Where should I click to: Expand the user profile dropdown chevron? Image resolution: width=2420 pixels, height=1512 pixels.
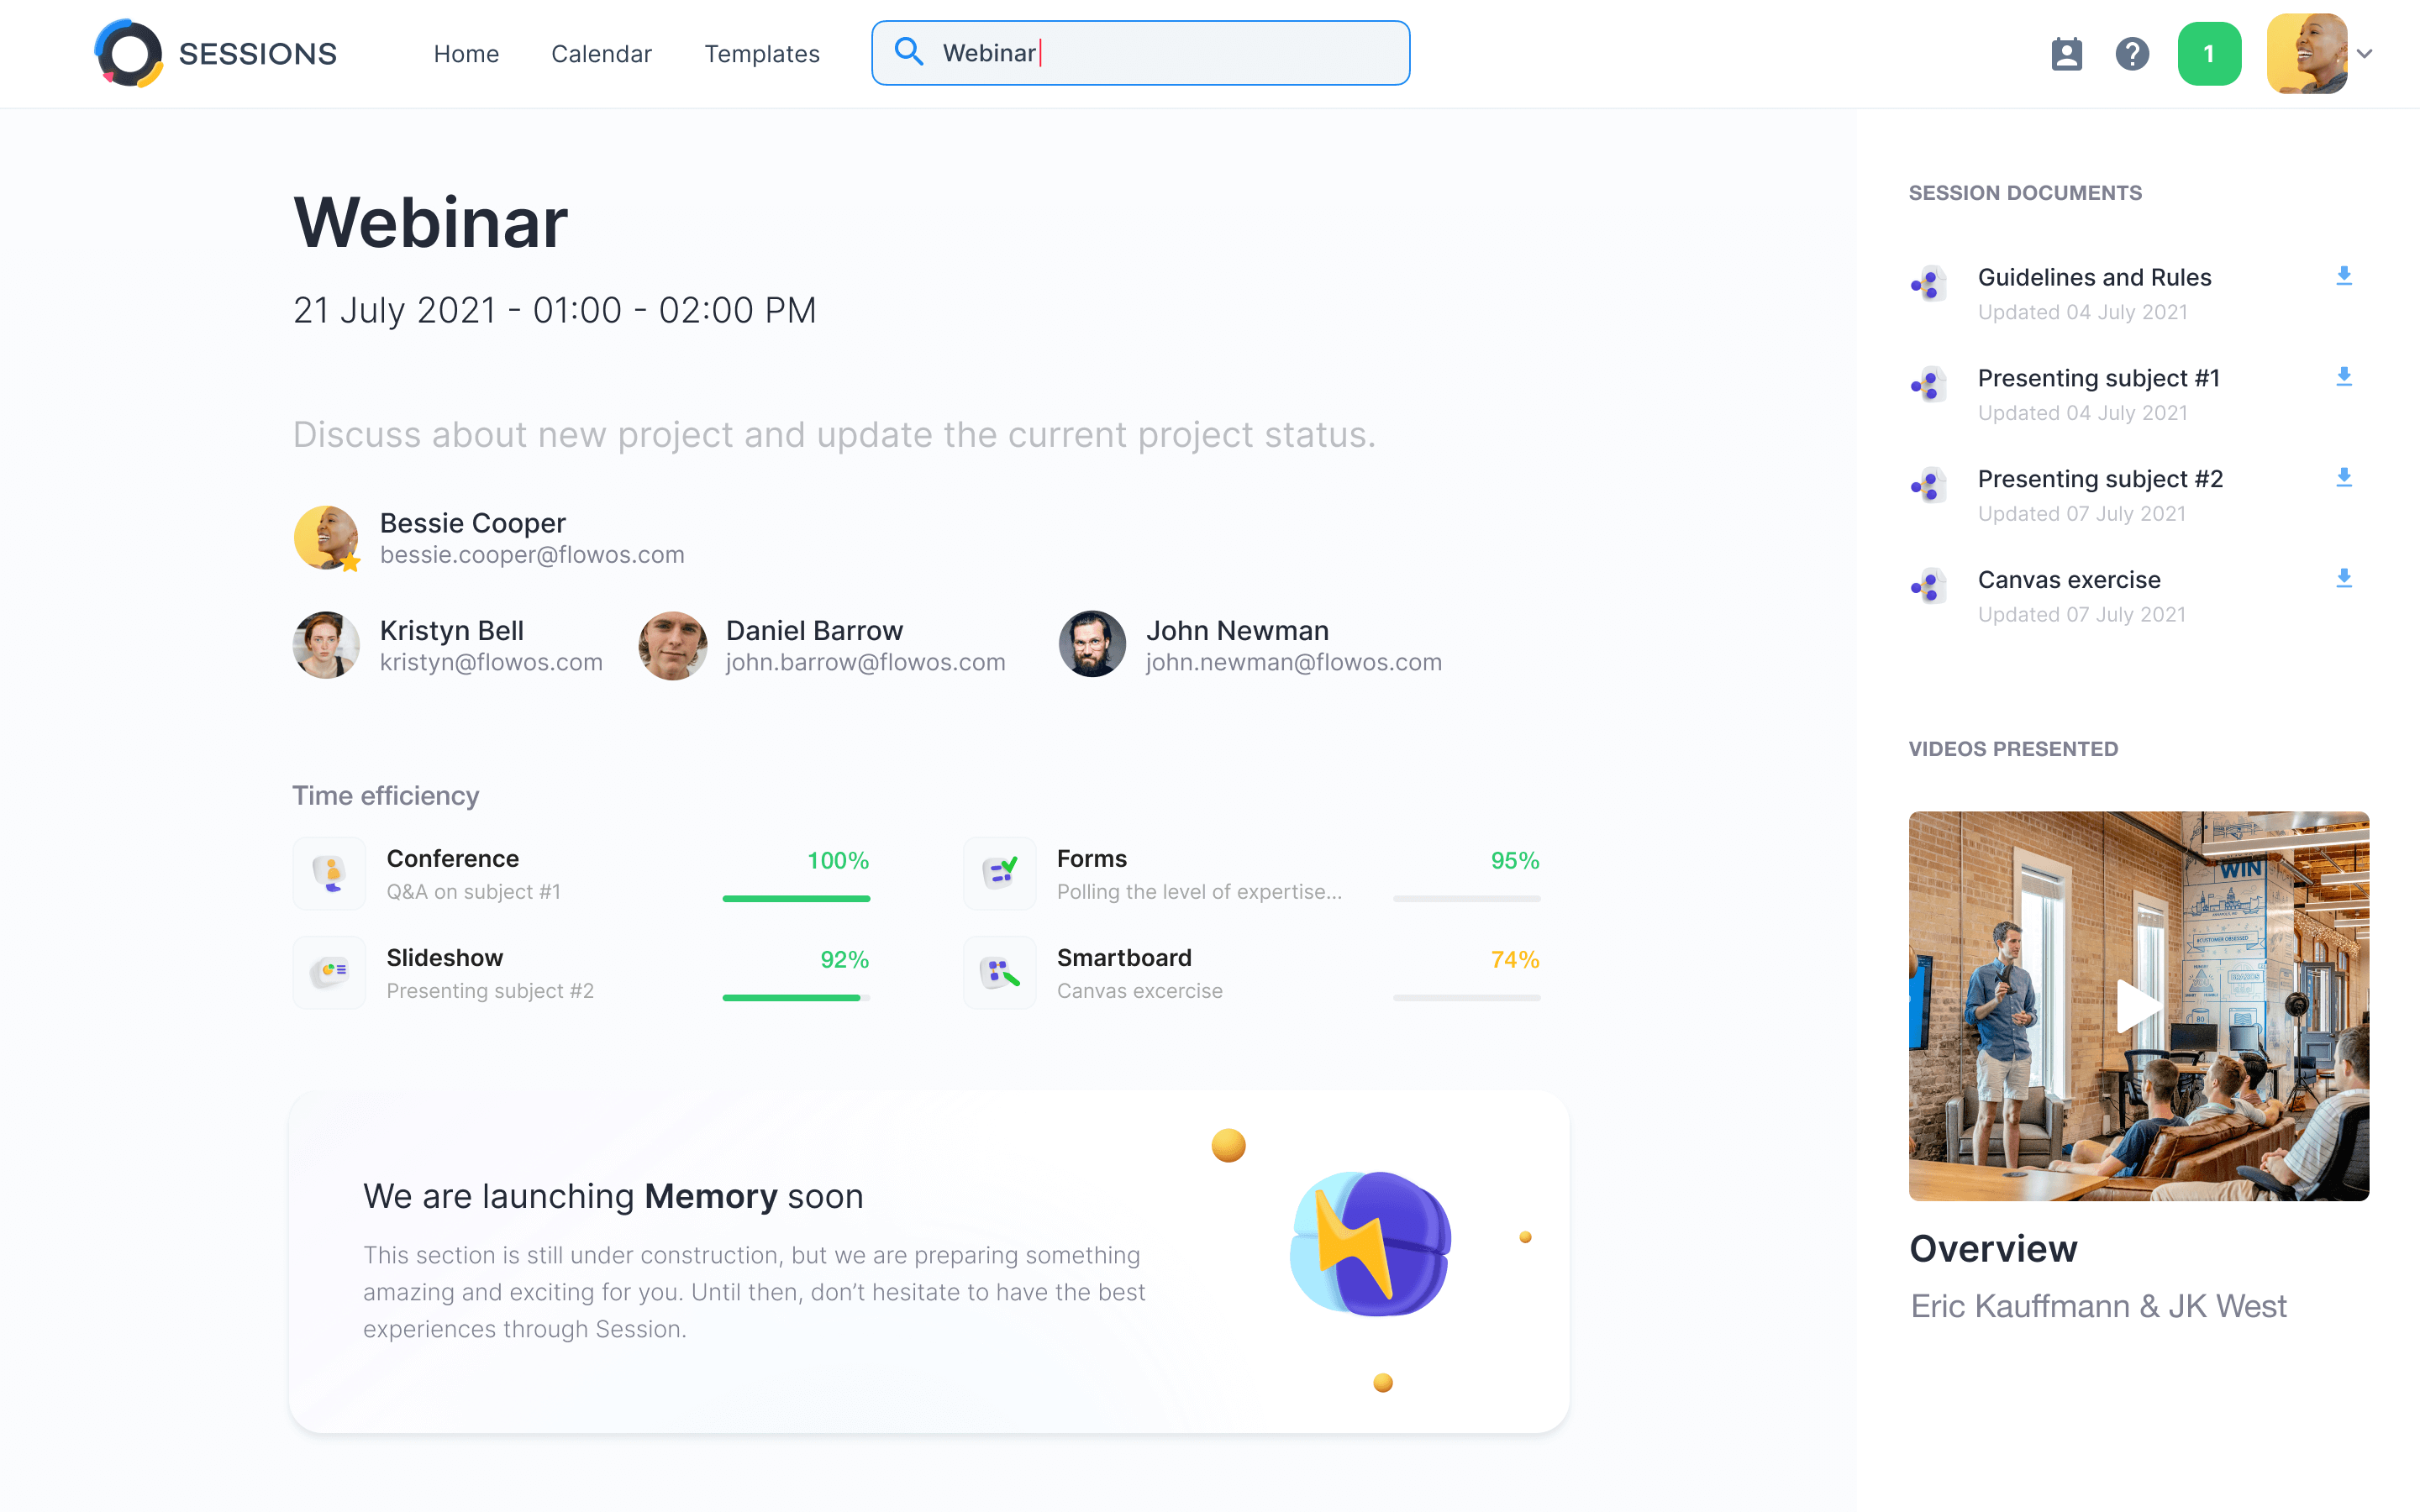(2365, 54)
